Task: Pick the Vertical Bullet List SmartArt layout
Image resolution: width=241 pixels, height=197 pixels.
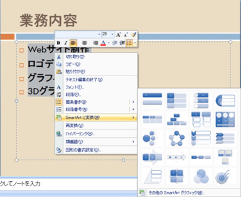Action: [152, 100]
